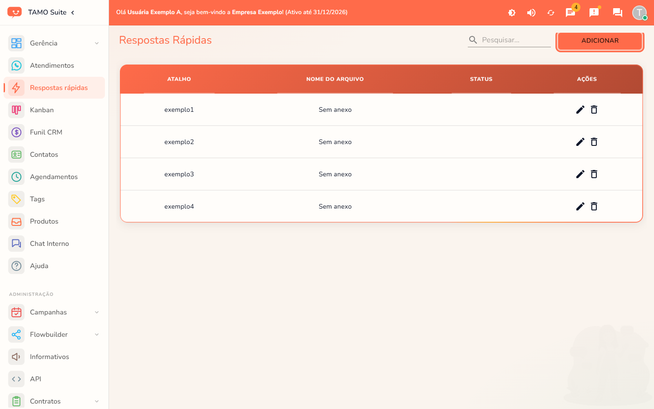Open the user profile avatar
The width and height of the screenshot is (654, 409).
(x=639, y=12)
